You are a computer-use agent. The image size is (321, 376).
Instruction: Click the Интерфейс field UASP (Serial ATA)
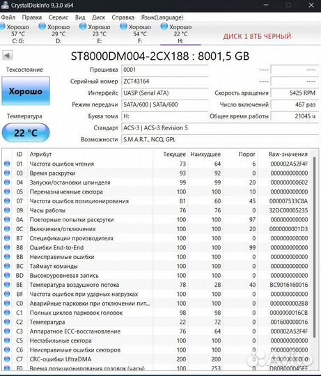165,93
